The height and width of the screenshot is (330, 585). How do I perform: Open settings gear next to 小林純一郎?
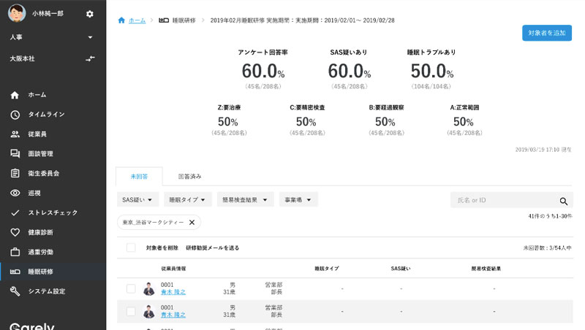coord(90,14)
